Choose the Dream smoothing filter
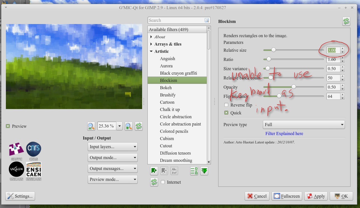The width and height of the screenshot is (360, 208). pyautogui.click(x=176, y=160)
